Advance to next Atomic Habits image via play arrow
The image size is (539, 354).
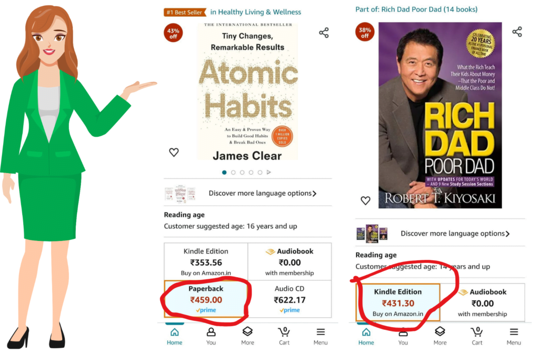click(x=269, y=172)
